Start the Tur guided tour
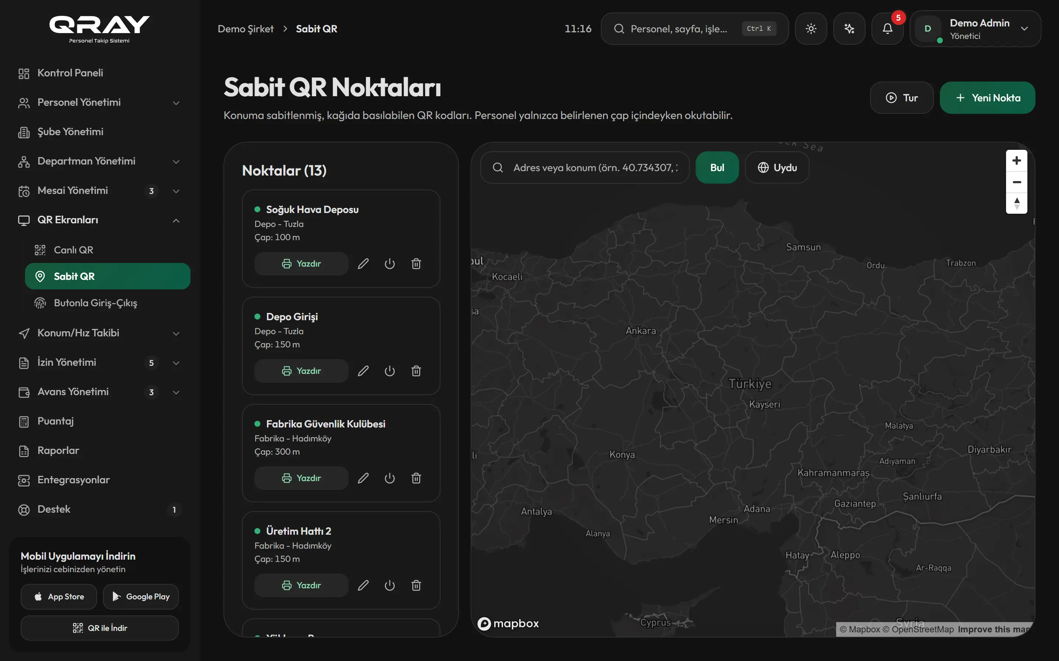The image size is (1059, 661). [902, 98]
